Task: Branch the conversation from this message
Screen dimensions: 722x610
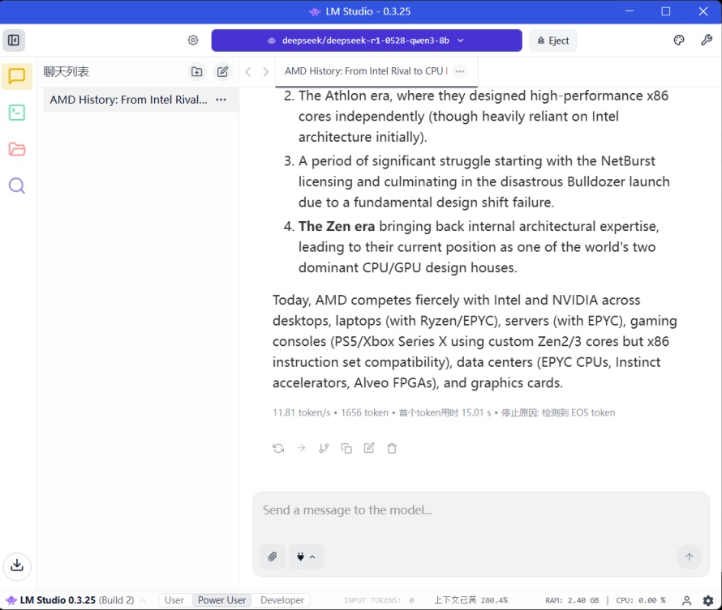Action: coord(324,448)
